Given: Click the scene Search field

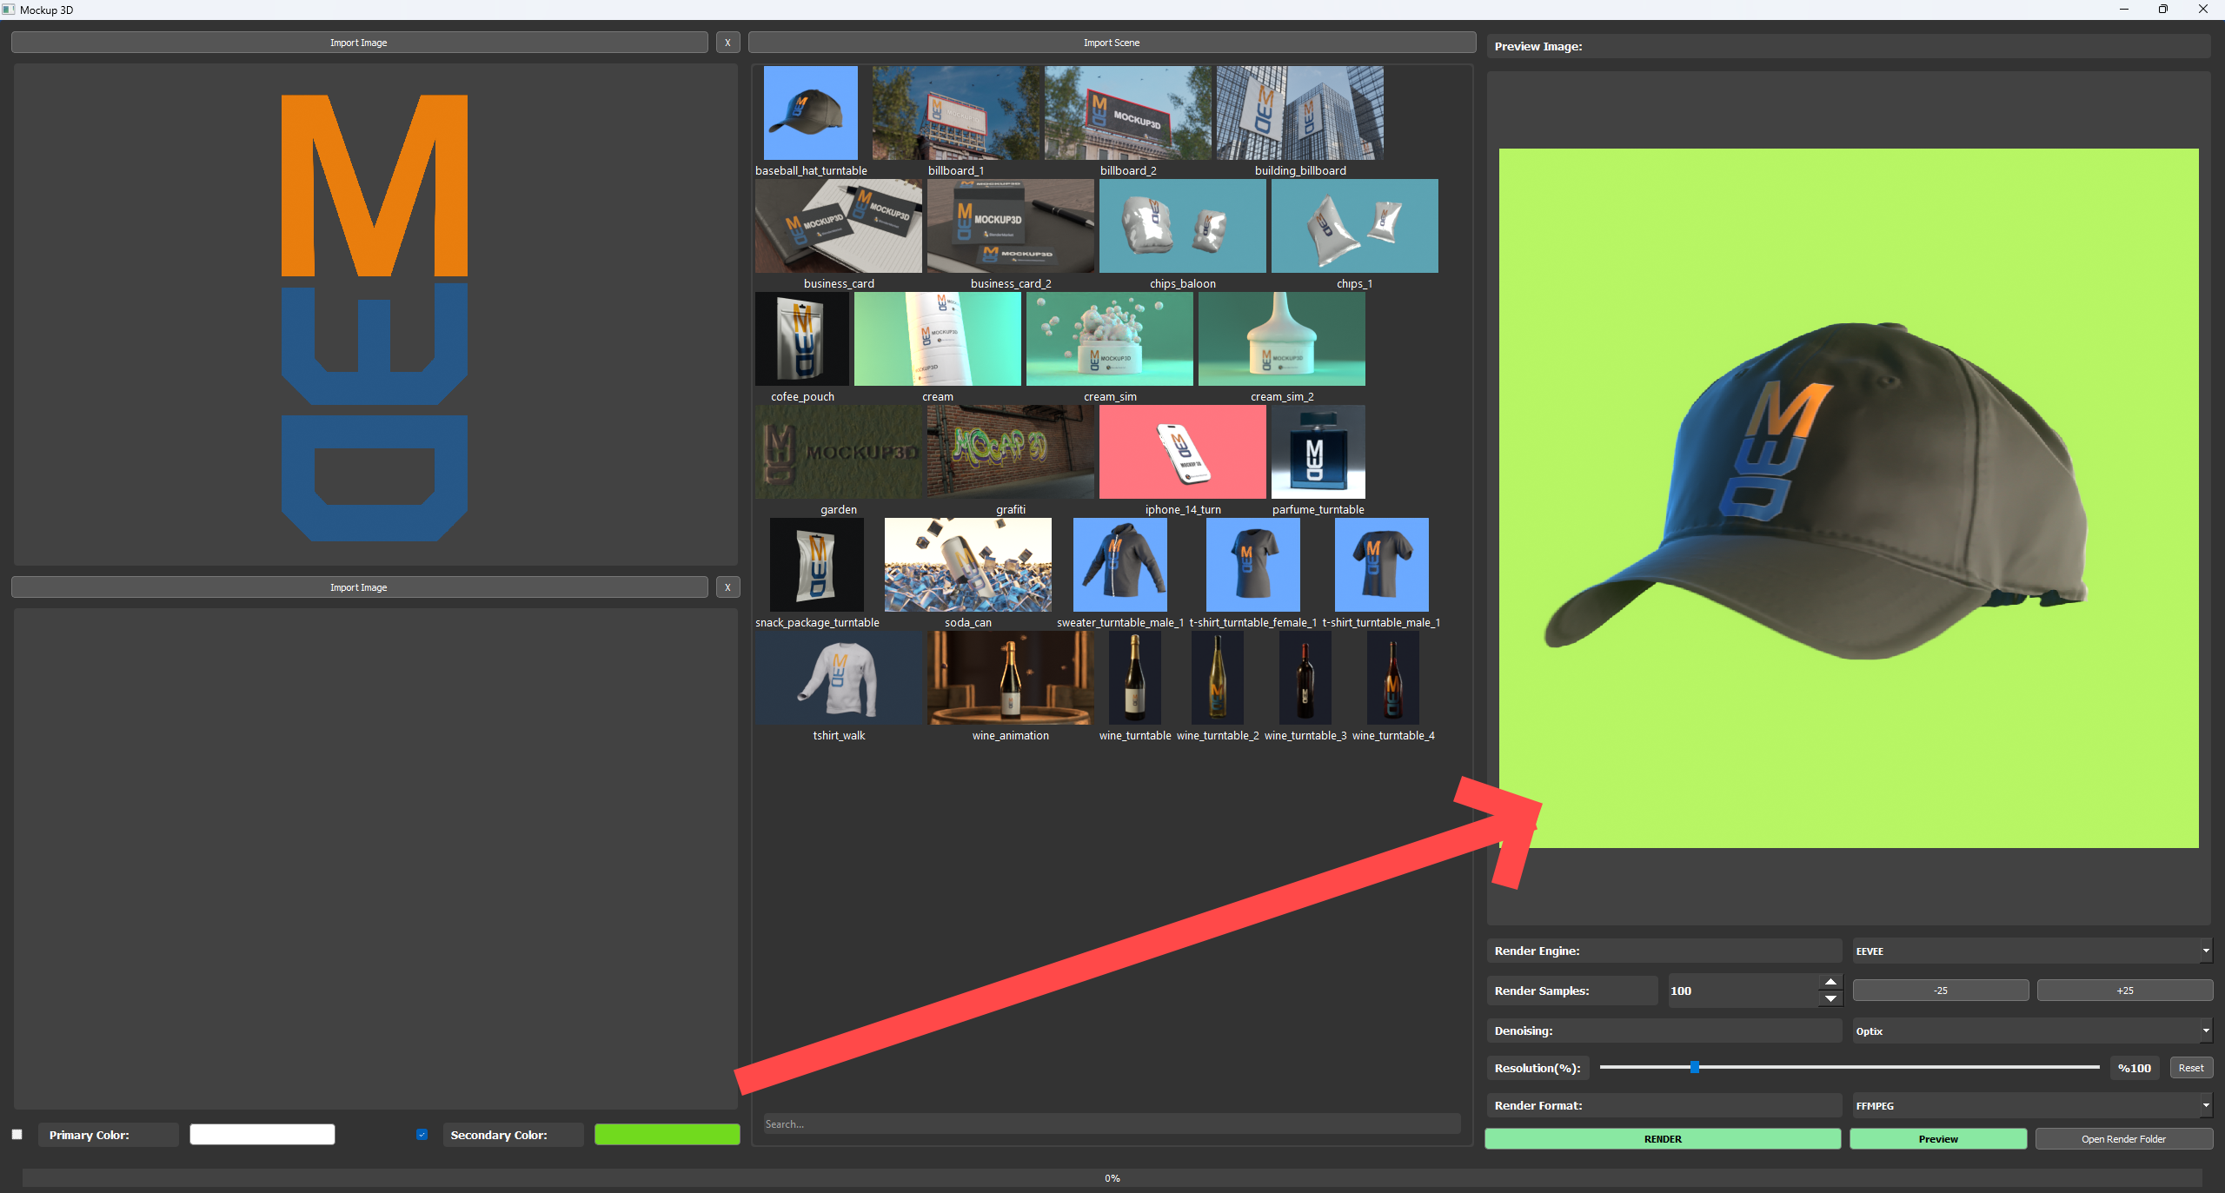Looking at the screenshot, I should click(1111, 1124).
